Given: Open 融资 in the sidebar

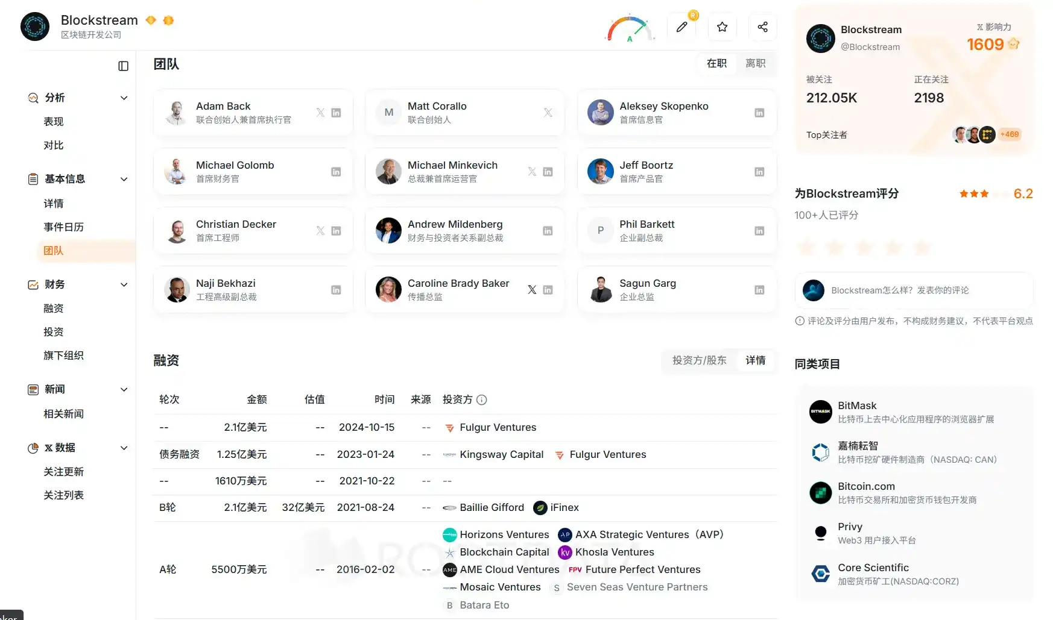Looking at the screenshot, I should tap(54, 308).
